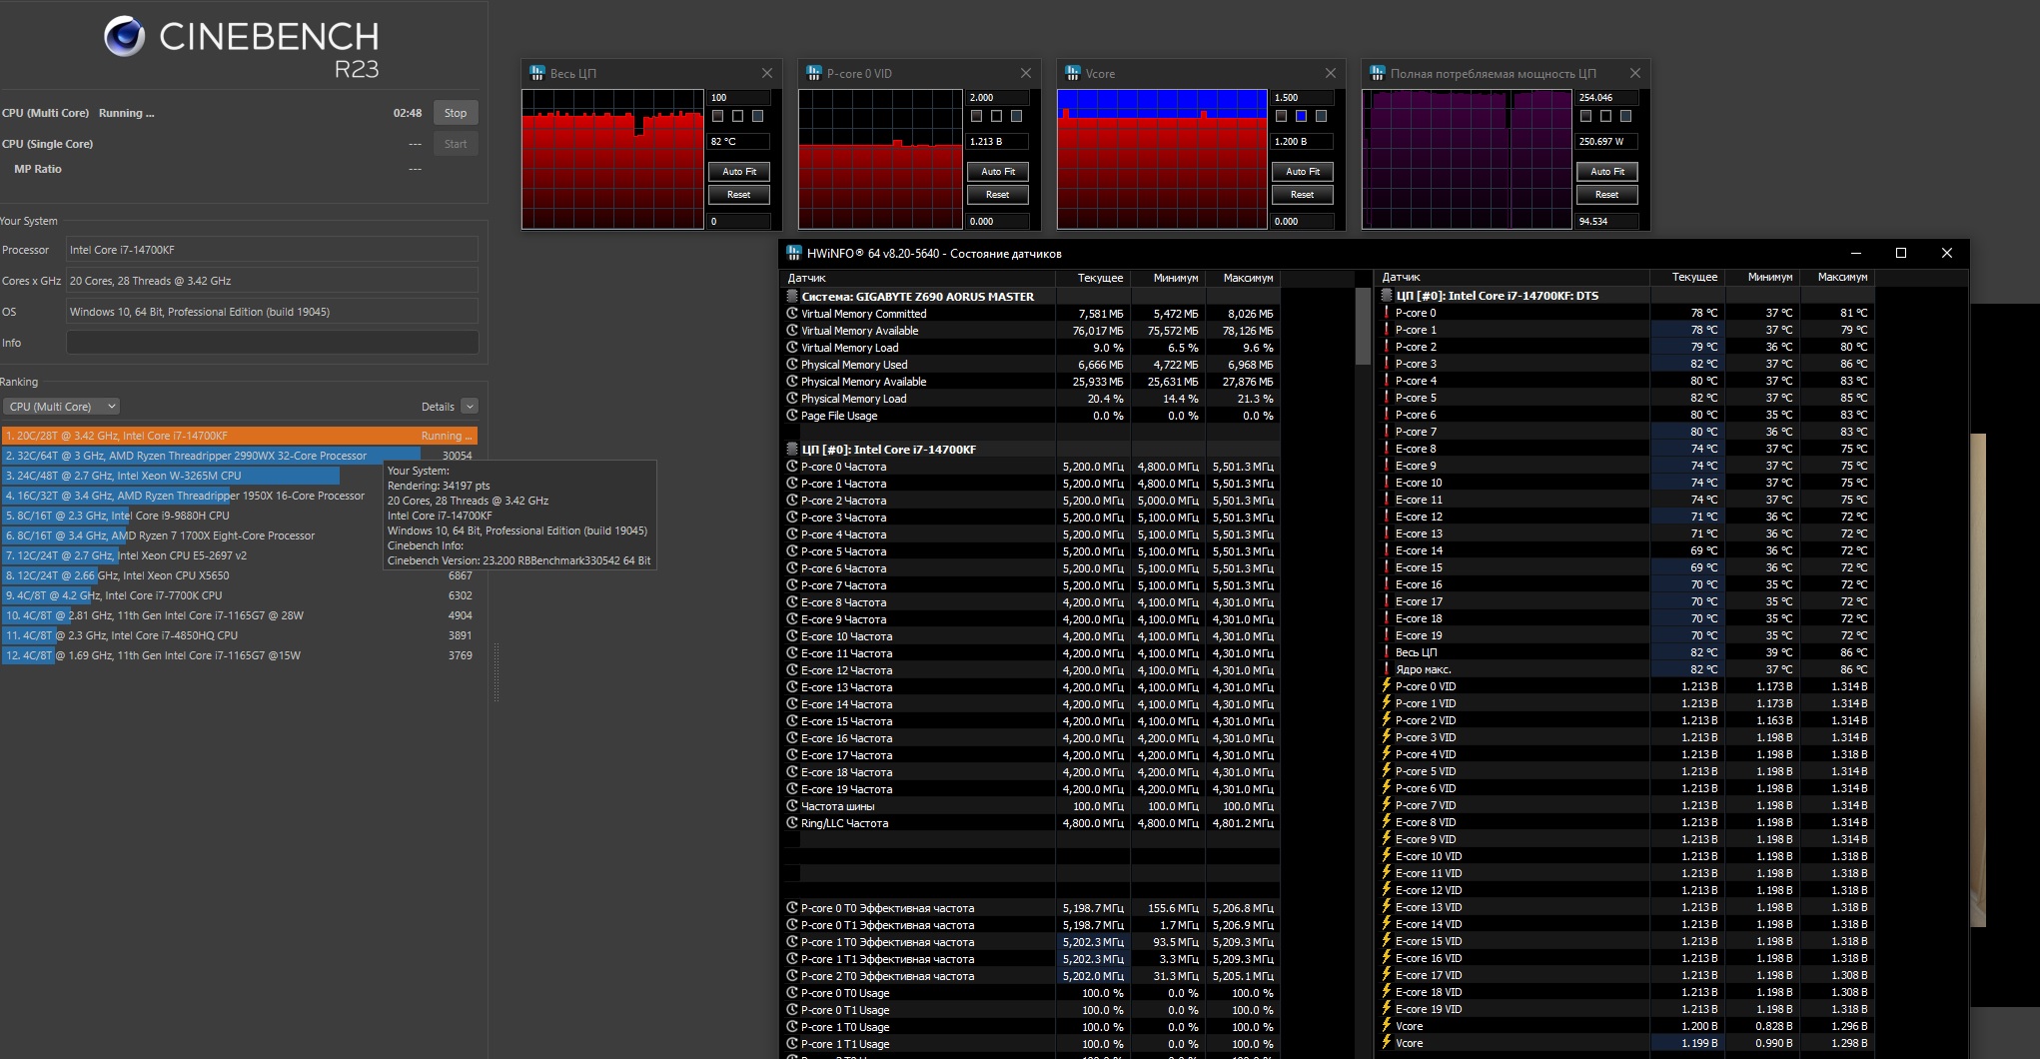This screenshot has height=1059, width=2040.
Task: Toggle the leftmost box in the Vcore graph
Action: [x=1281, y=116]
